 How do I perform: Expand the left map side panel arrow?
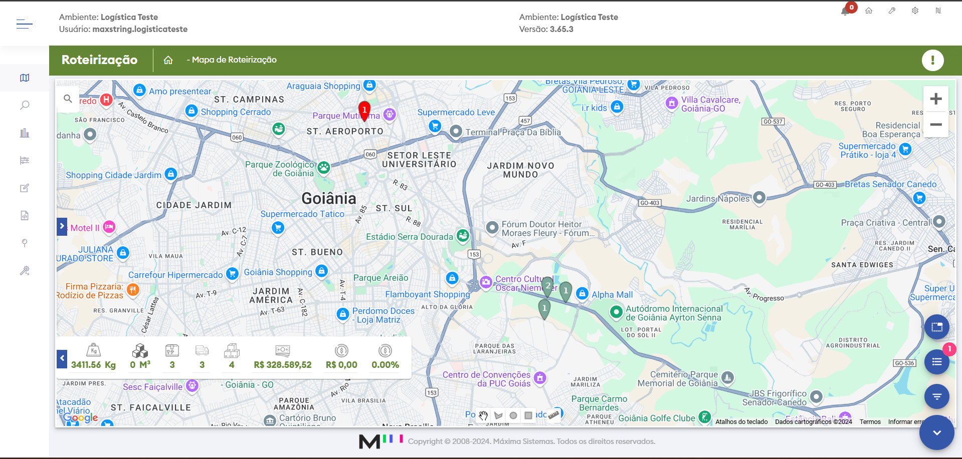click(x=62, y=226)
